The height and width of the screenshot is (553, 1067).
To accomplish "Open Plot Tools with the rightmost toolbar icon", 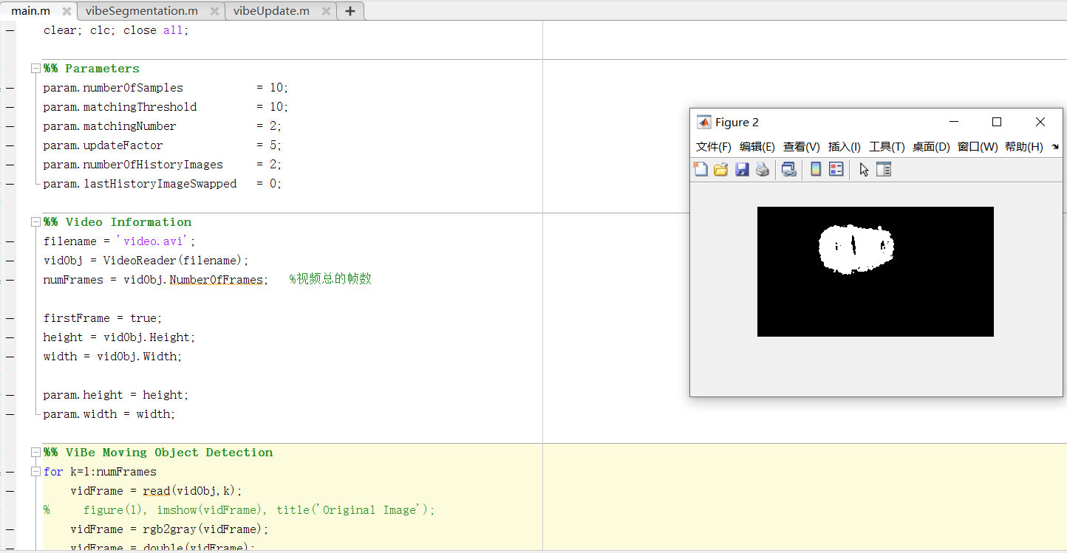I will [x=884, y=169].
